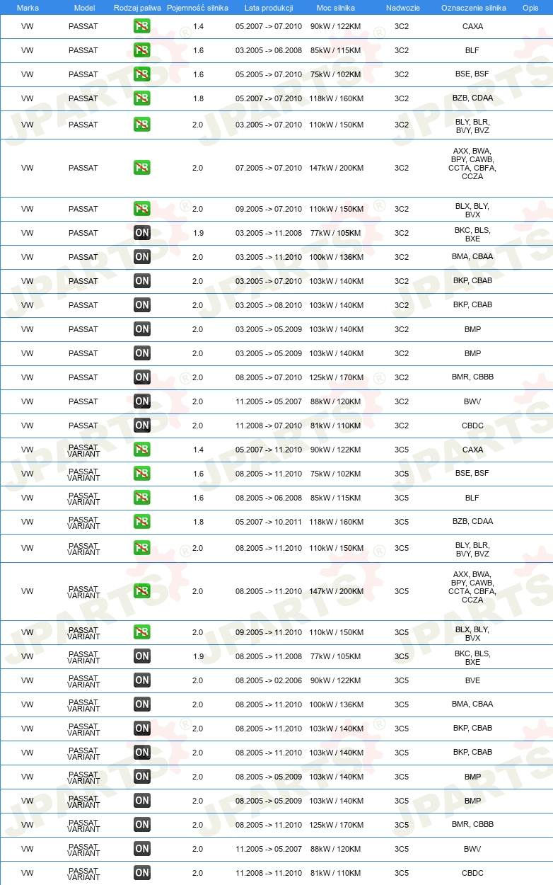The image size is (553, 885).
Task: Click the PB icon in PASSAT VARIANT CAXA row
Action: 142,450
